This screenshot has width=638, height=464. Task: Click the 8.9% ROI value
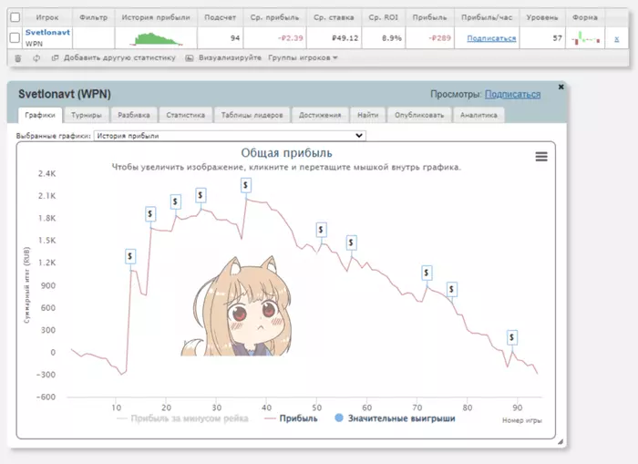click(x=392, y=38)
